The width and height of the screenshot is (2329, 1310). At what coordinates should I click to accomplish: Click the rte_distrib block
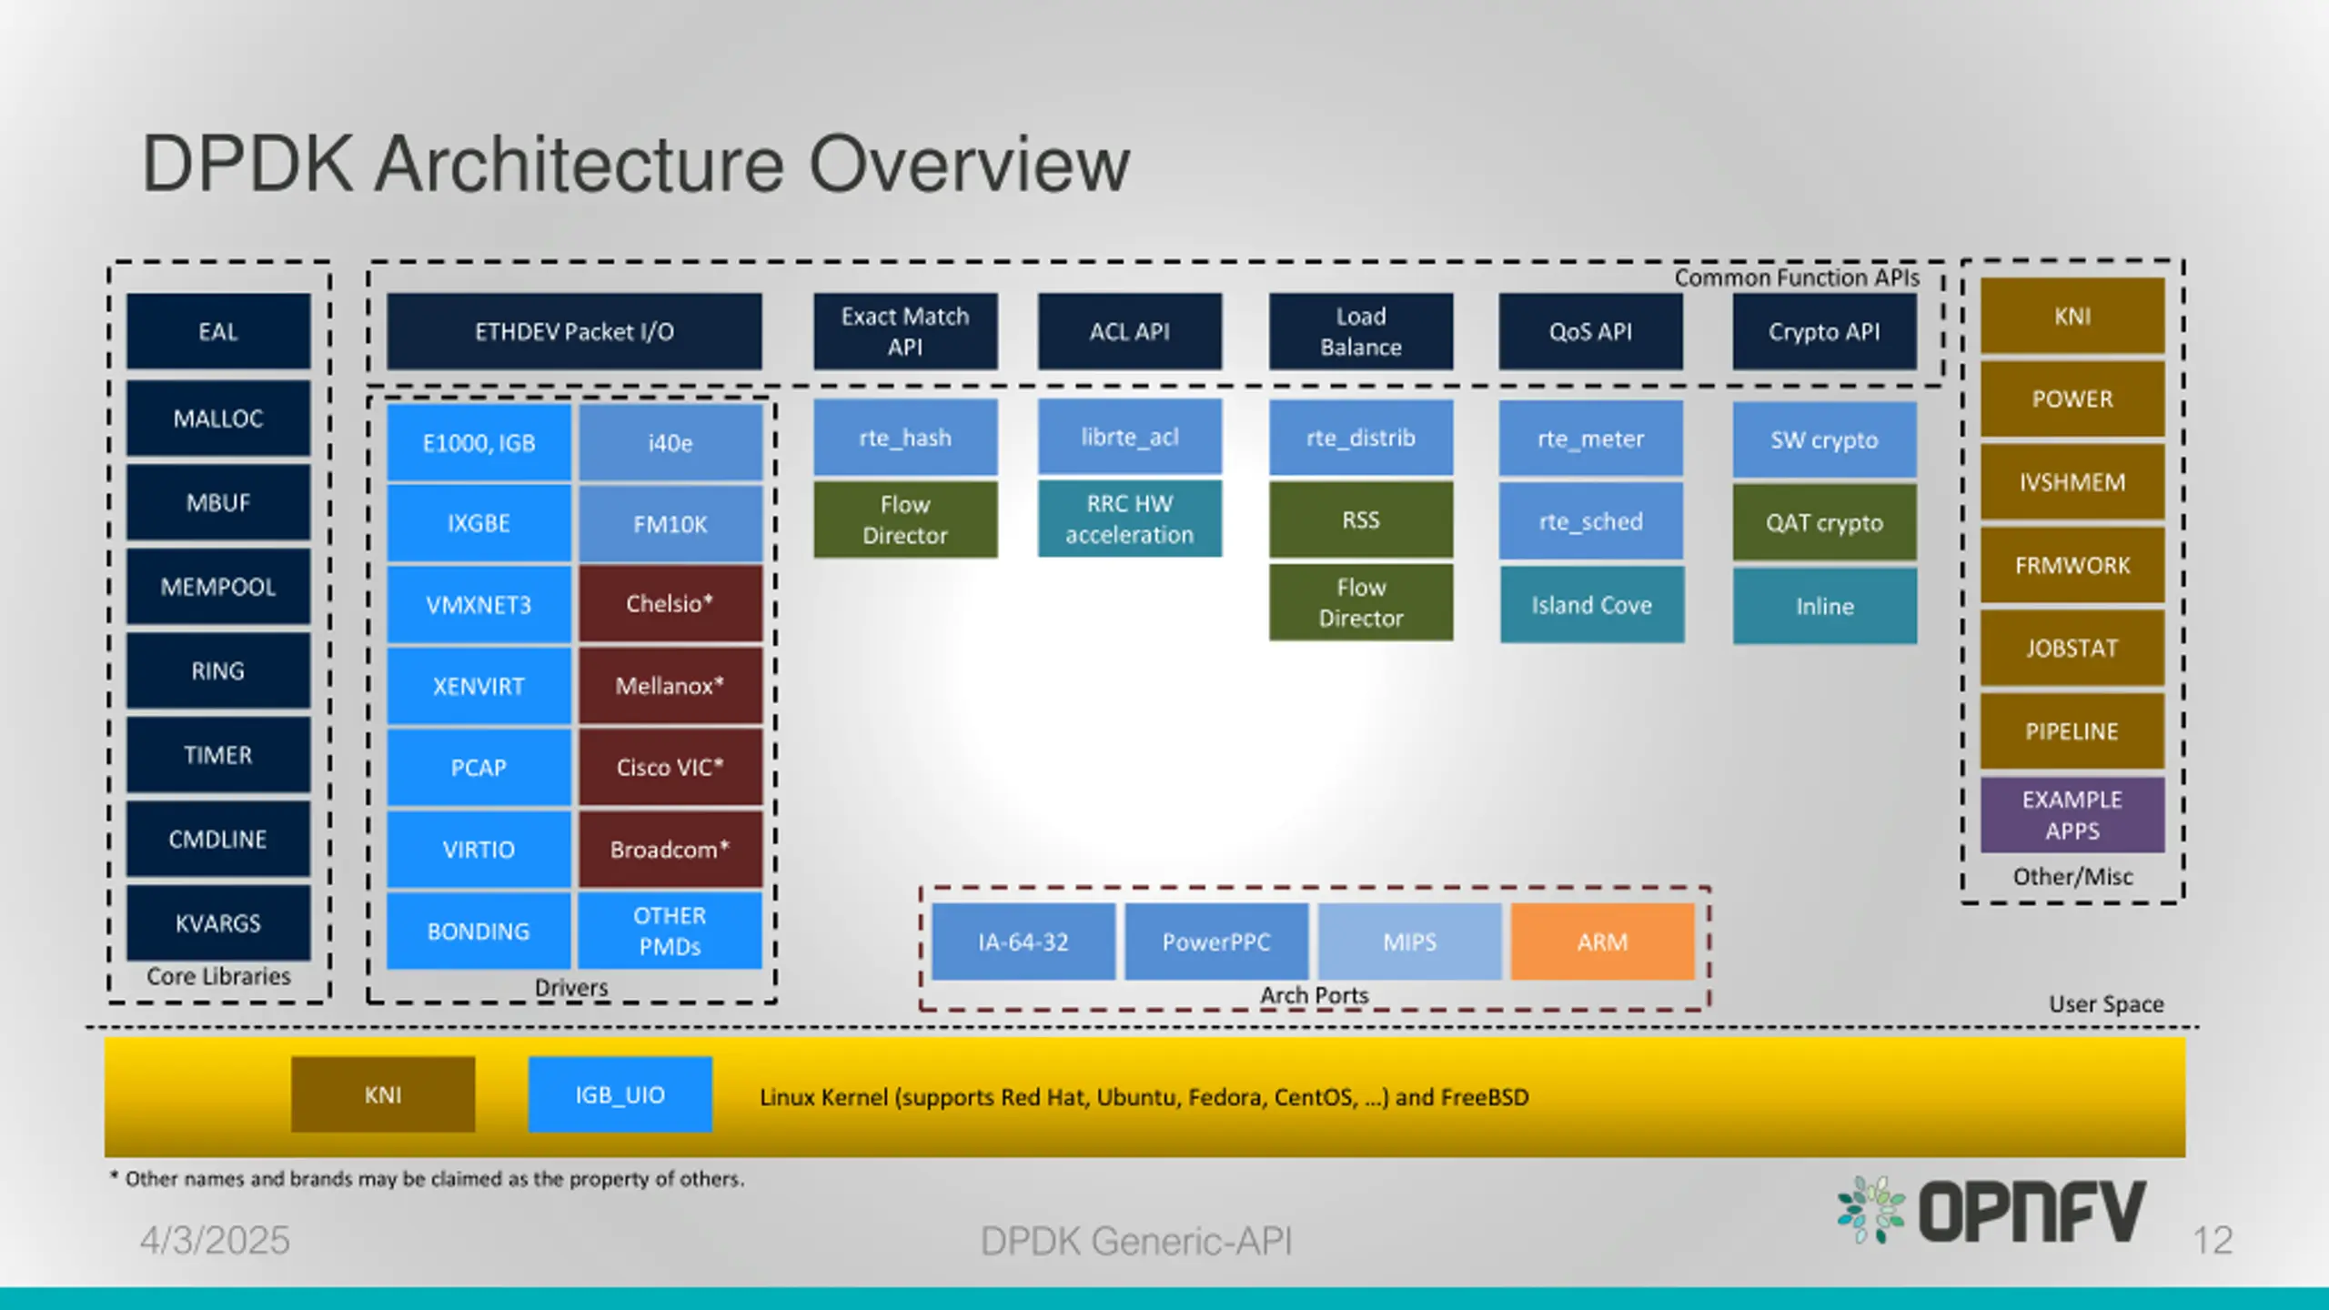point(1361,438)
